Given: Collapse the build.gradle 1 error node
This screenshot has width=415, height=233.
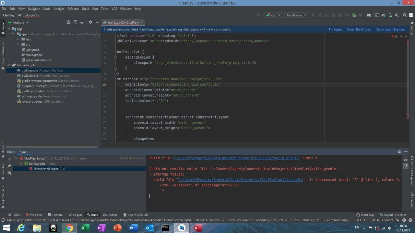Looking at the screenshot, I should tap(21, 163).
